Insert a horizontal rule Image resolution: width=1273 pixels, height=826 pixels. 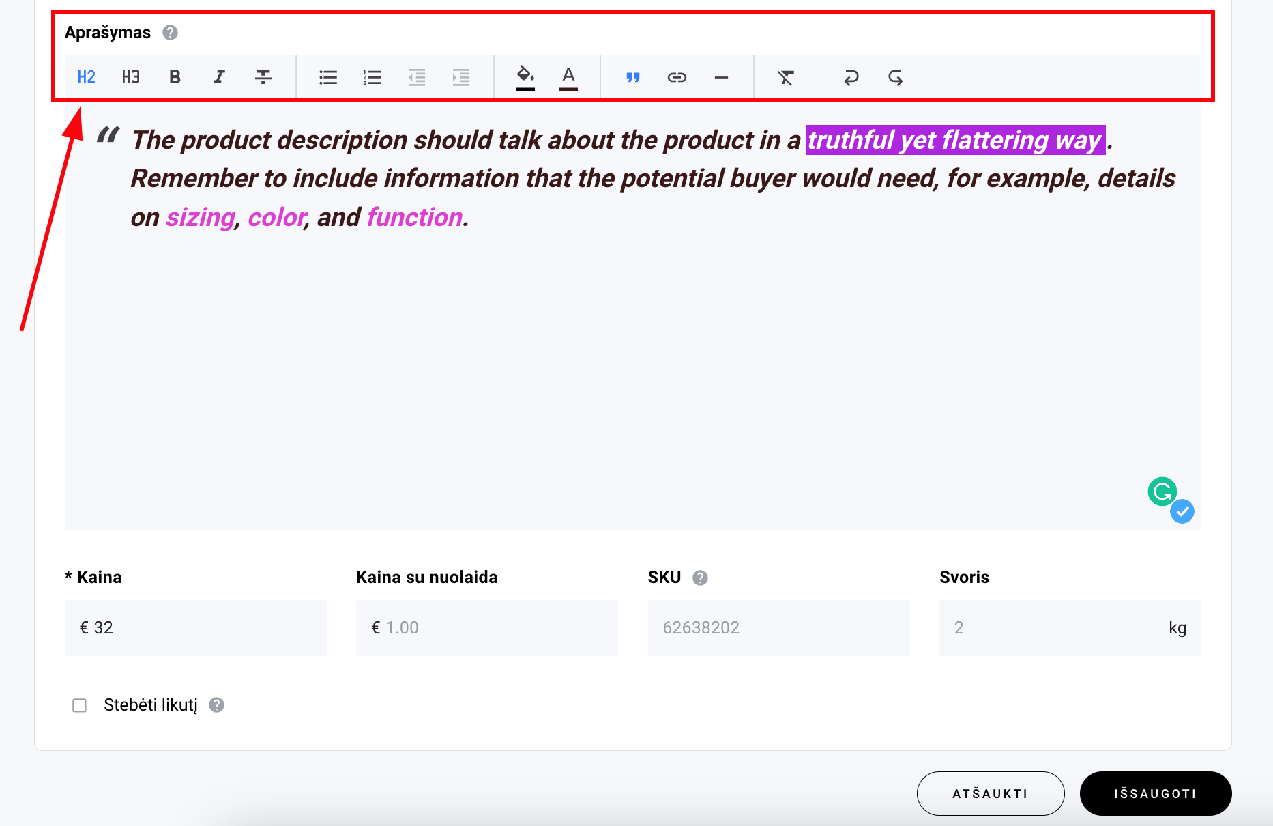tap(721, 77)
